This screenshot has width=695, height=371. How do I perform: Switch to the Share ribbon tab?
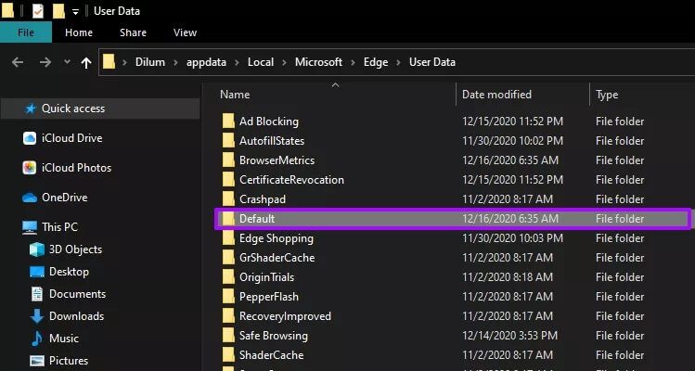[x=133, y=32]
